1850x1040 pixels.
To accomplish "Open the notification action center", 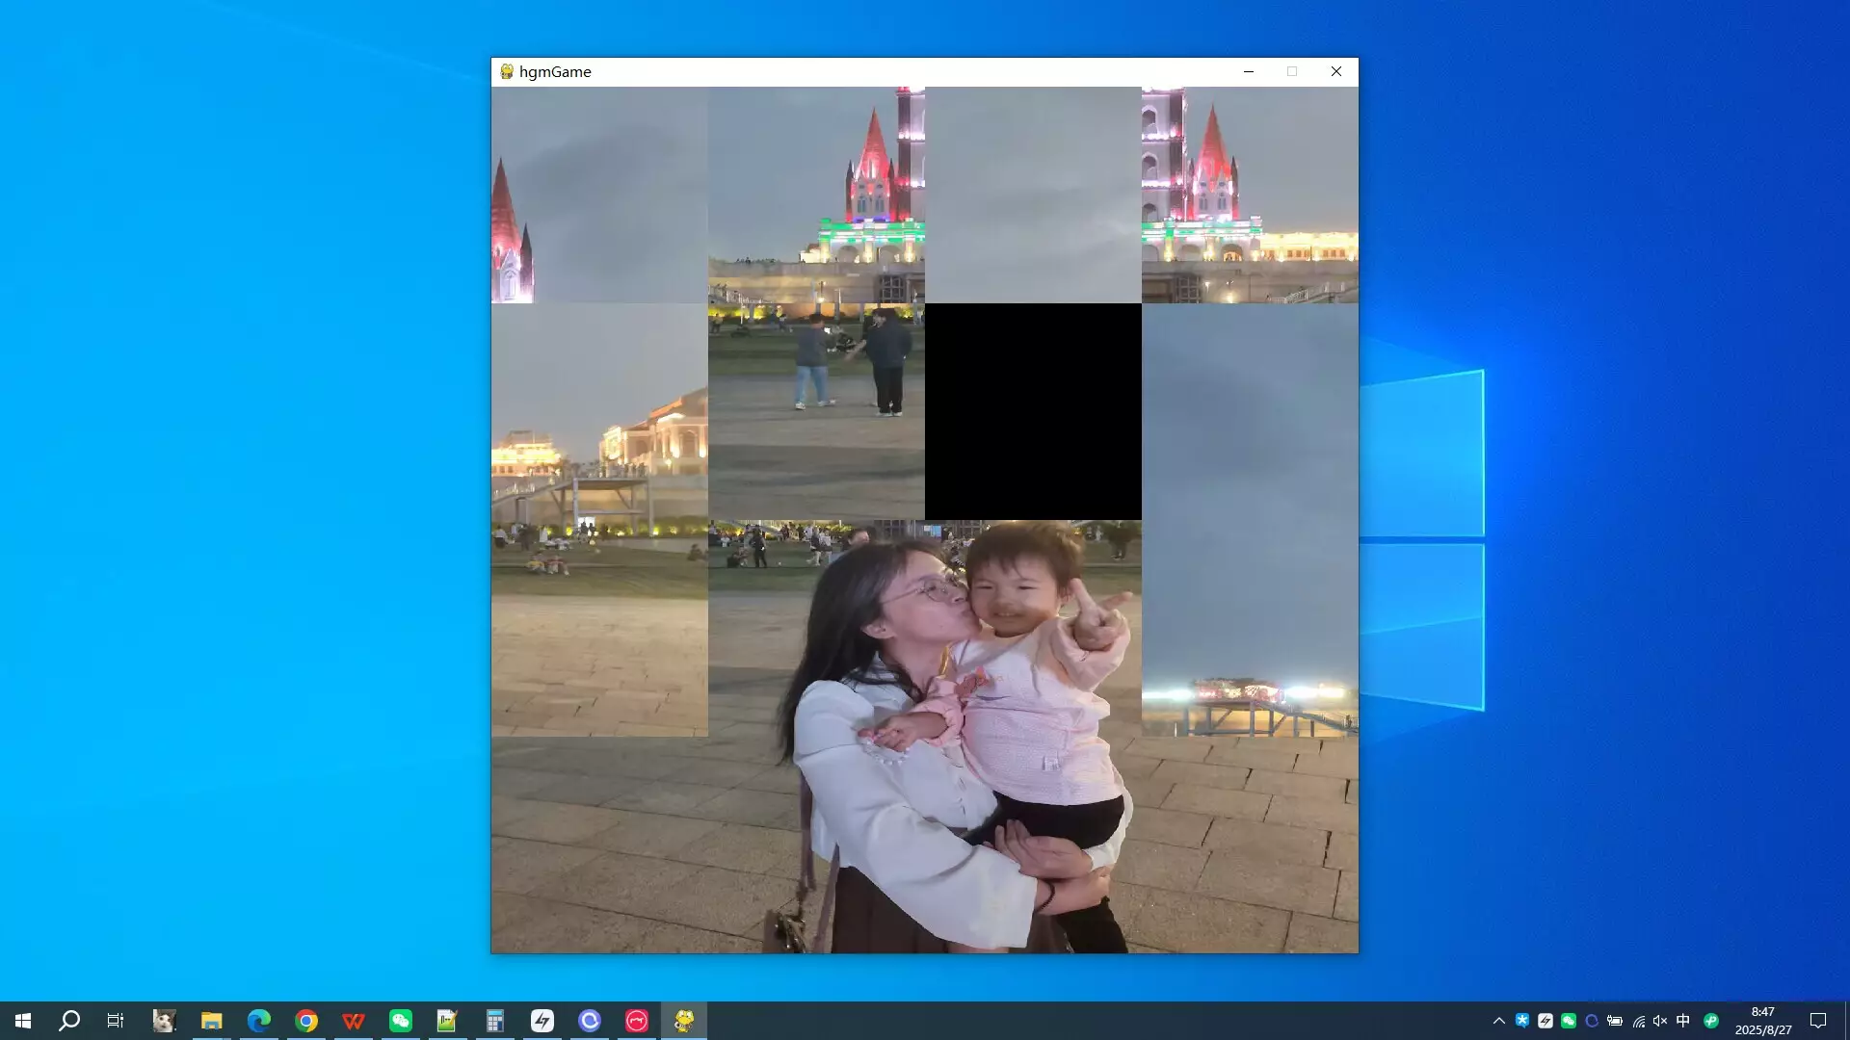I will 1818,1021.
